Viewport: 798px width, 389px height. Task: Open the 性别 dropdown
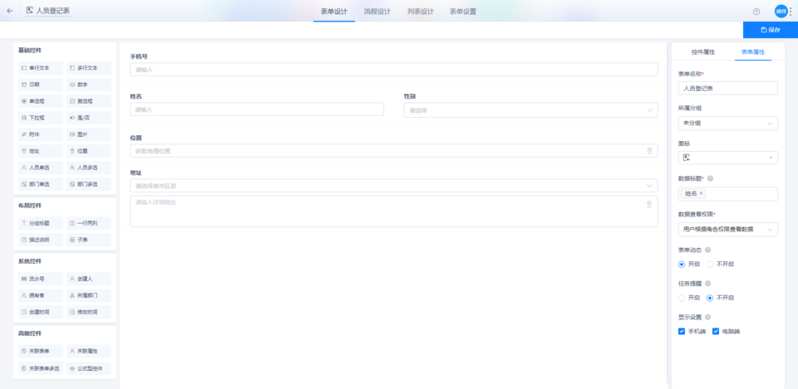[531, 110]
